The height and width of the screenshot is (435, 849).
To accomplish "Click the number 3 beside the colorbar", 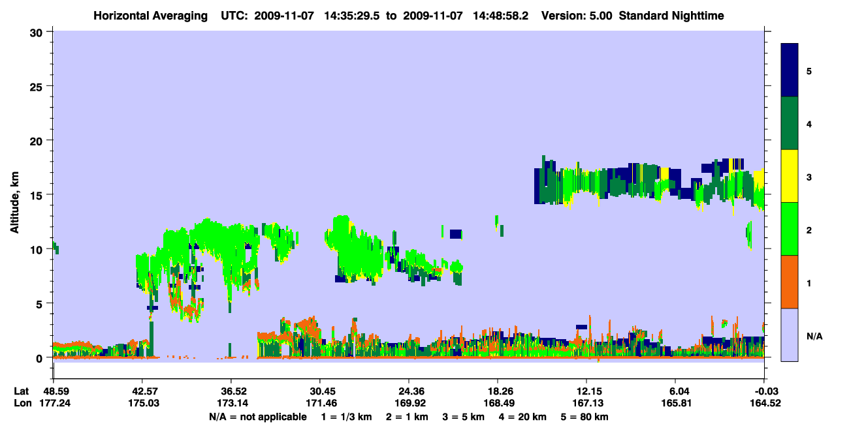I will (809, 177).
